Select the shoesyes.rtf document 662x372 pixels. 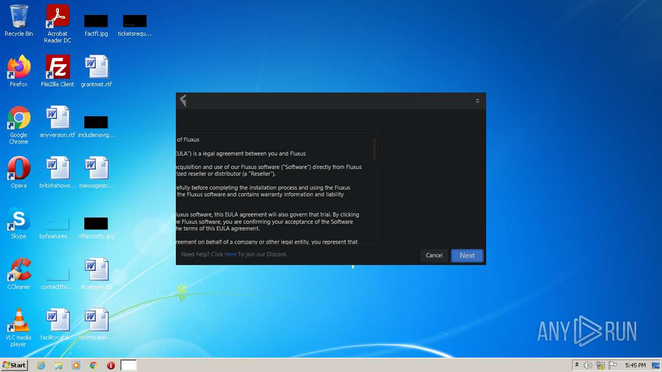click(x=96, y=273)
